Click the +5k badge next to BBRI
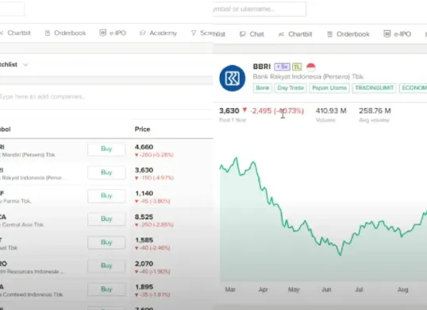This screenshot has height=310, width=427. [282, 67]
